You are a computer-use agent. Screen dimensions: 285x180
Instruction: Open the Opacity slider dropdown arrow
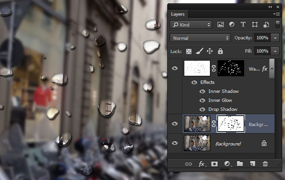(275, 38)
